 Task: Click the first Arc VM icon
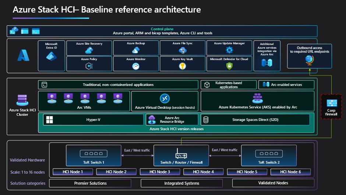[52, 98]
